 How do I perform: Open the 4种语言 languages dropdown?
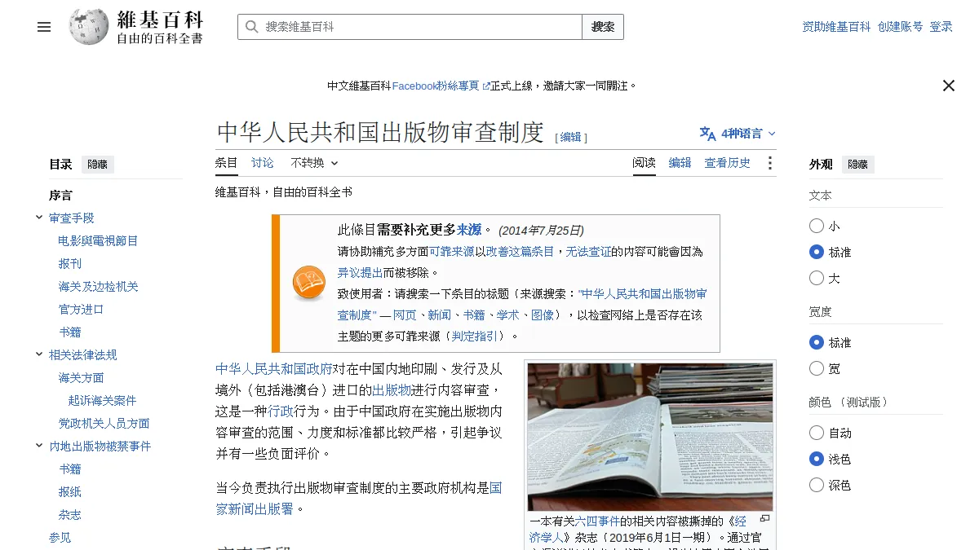coord(738,134)
